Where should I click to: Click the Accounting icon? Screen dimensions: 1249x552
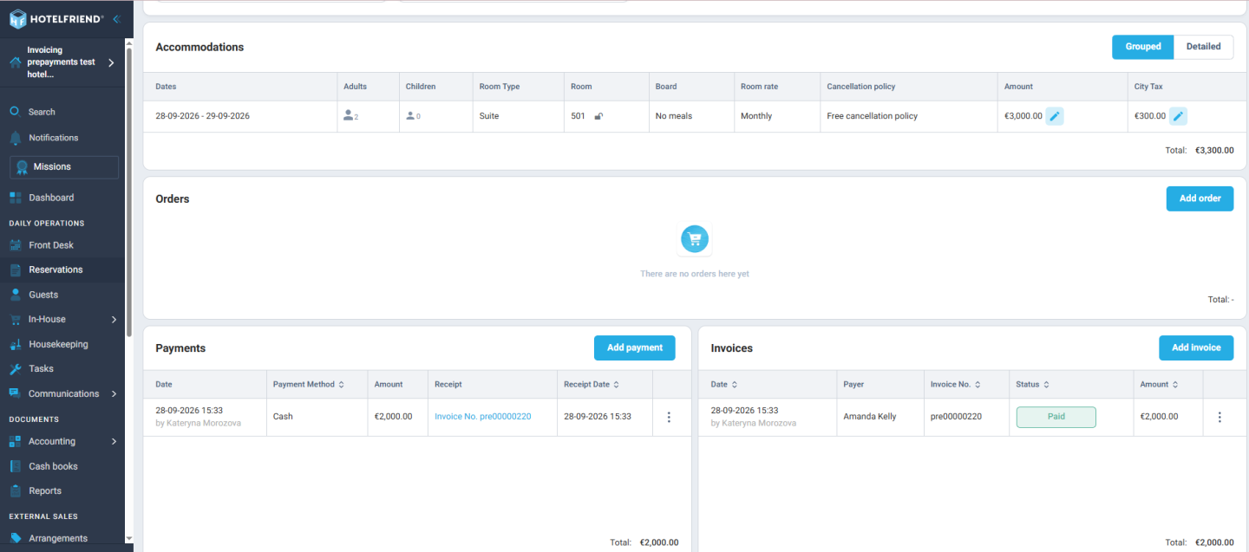pos(15,442)
